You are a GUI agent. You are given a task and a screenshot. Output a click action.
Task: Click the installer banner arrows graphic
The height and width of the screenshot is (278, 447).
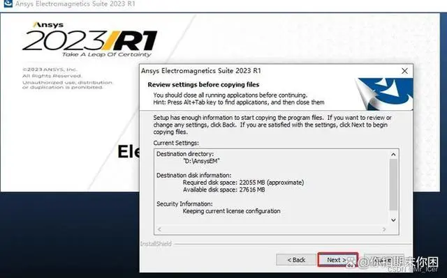383,94
